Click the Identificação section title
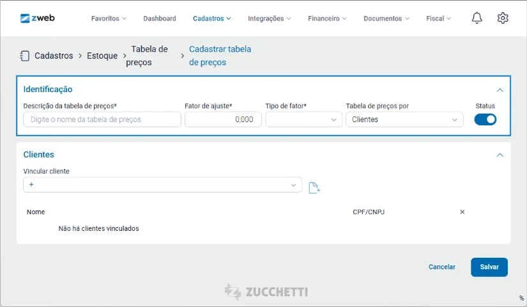527x307 pixels. pyautogui.click(x=48, y=89)
